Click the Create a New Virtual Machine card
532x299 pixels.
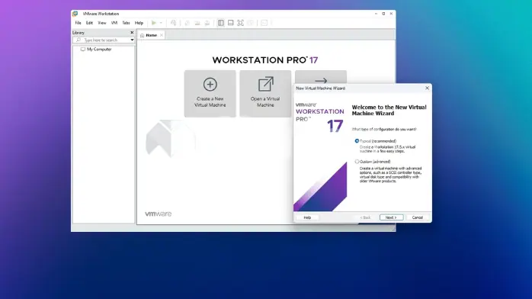coord(210,94)
